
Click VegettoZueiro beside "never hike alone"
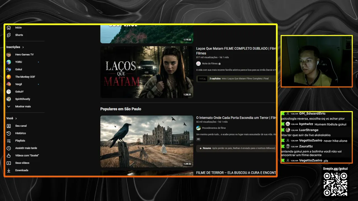click(x=311, y=140)
